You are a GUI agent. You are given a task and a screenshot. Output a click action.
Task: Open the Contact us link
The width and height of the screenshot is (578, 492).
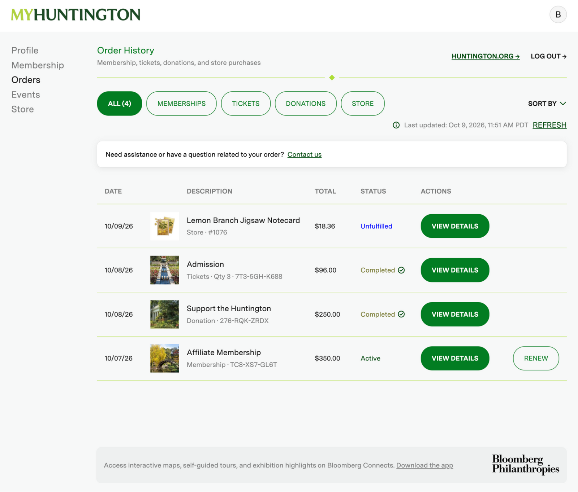(304, 154)
